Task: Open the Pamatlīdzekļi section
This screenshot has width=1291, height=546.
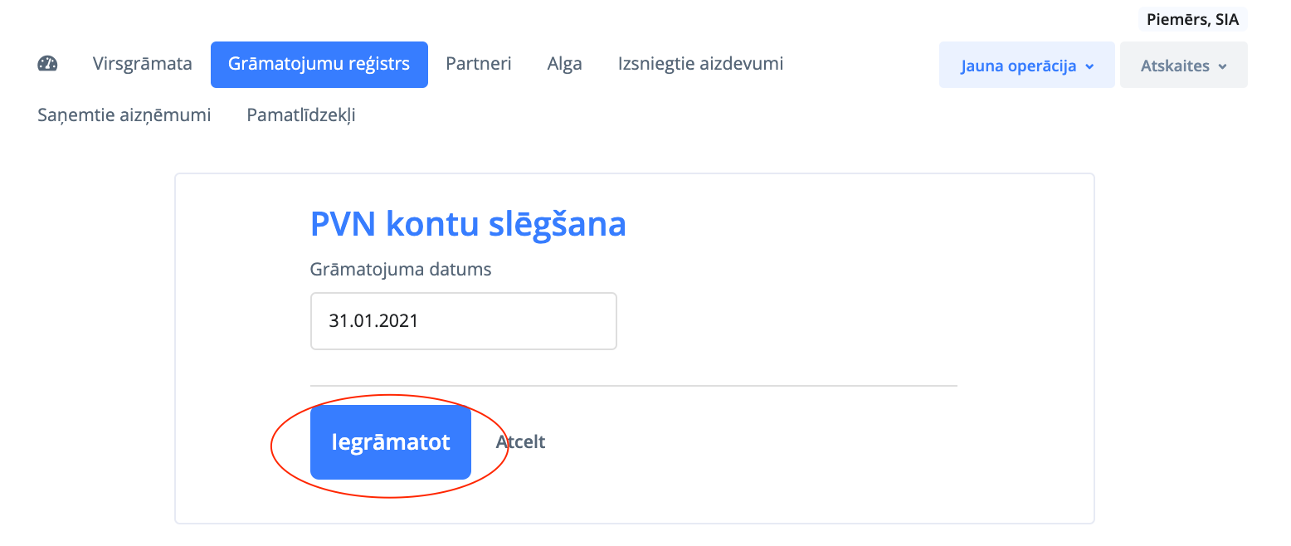Action: tap(301, 115)
